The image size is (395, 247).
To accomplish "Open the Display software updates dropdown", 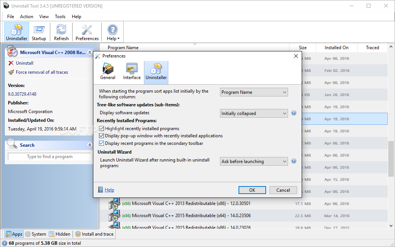I will [254, 113].
